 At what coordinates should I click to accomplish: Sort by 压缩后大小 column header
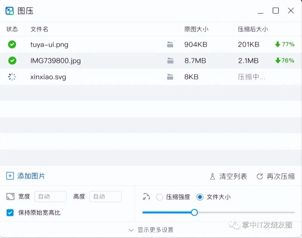[x=253, y=29]
